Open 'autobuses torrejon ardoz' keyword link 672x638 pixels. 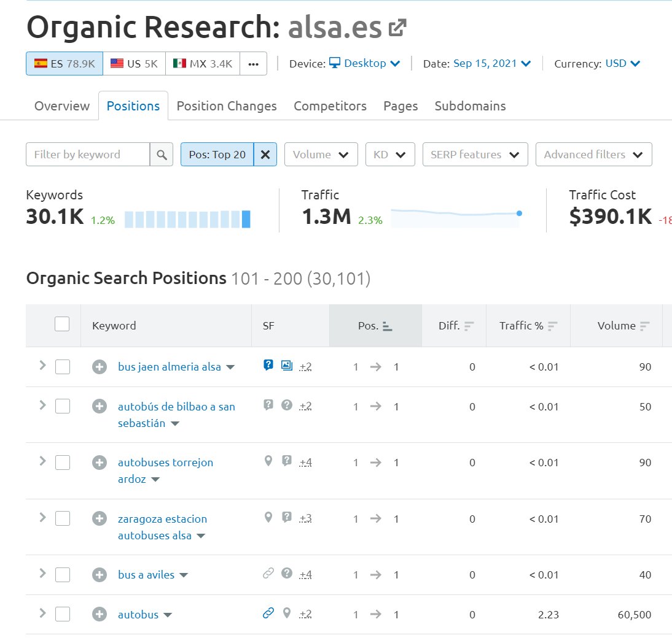pyautogui.click(x=165, y=471)
